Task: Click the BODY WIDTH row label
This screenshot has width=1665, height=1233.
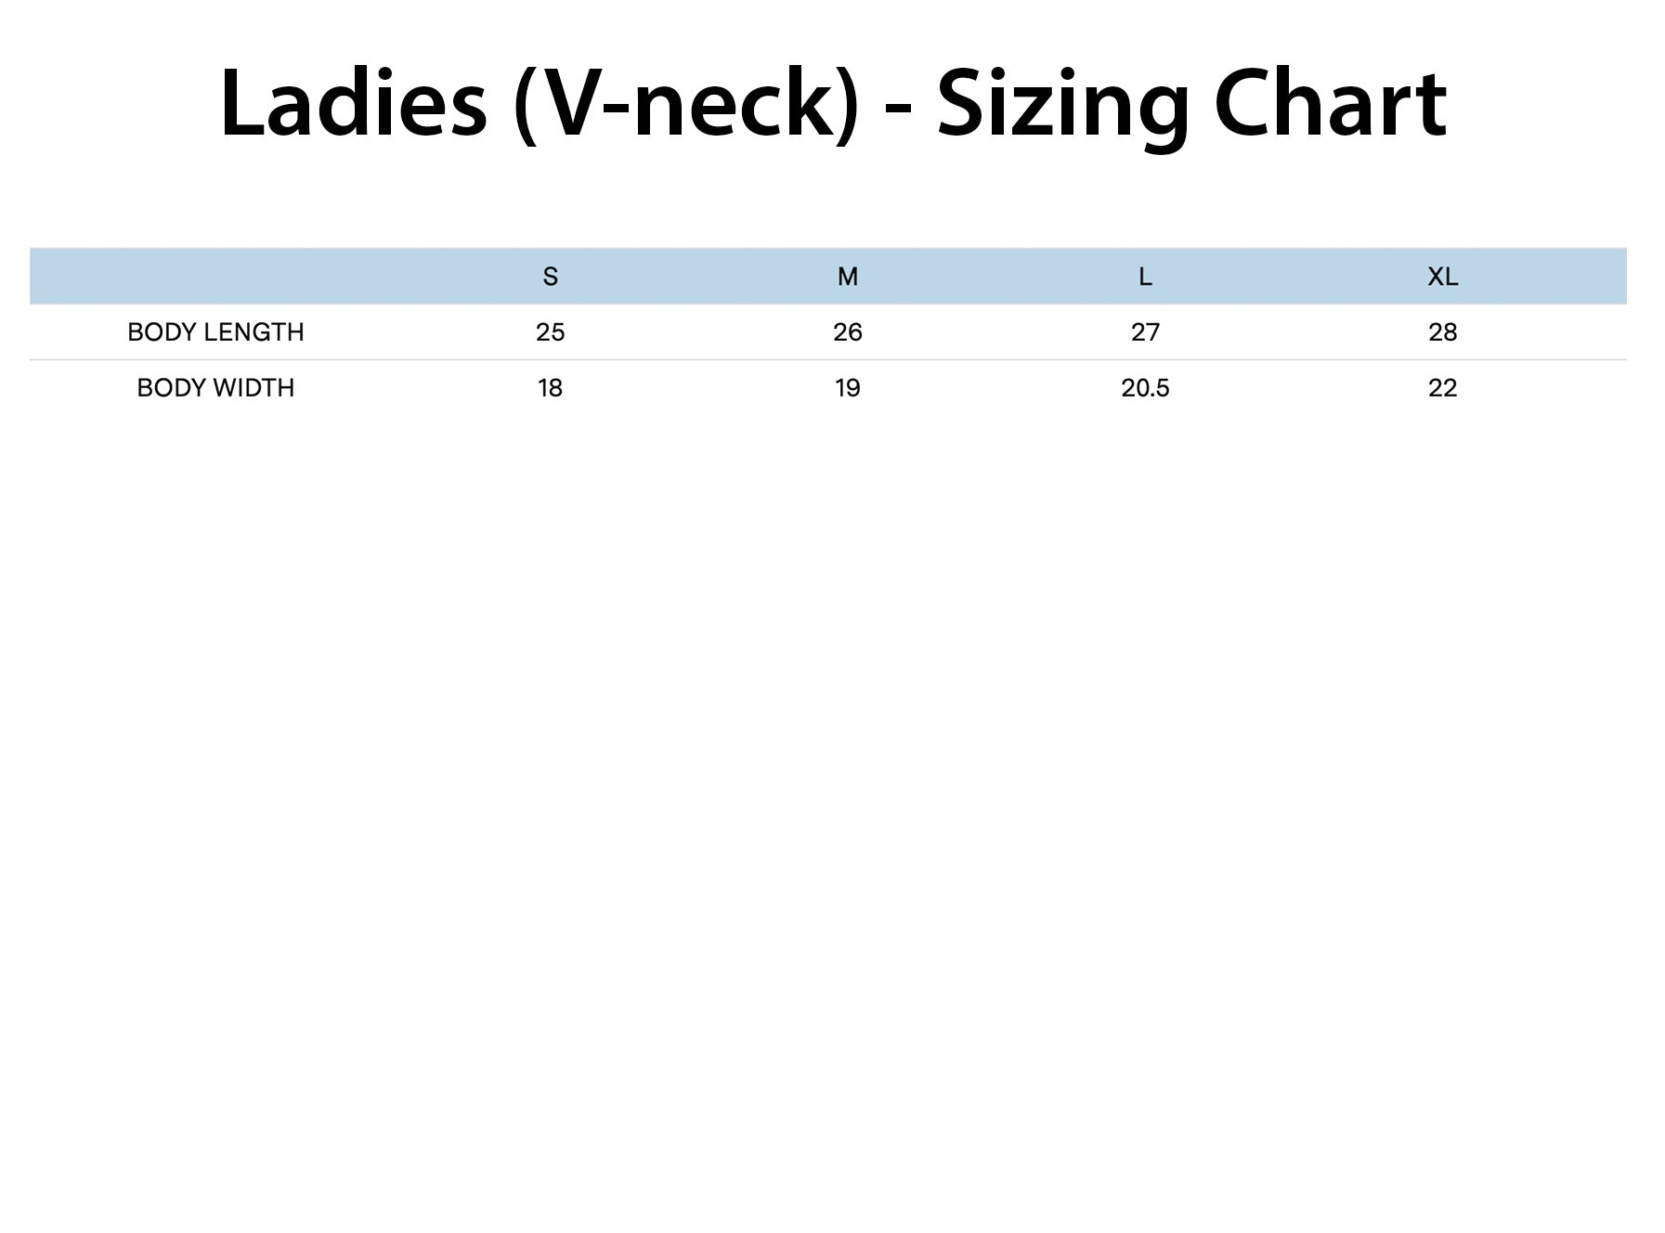Action: pyautogui.click(x=215, y=388)
